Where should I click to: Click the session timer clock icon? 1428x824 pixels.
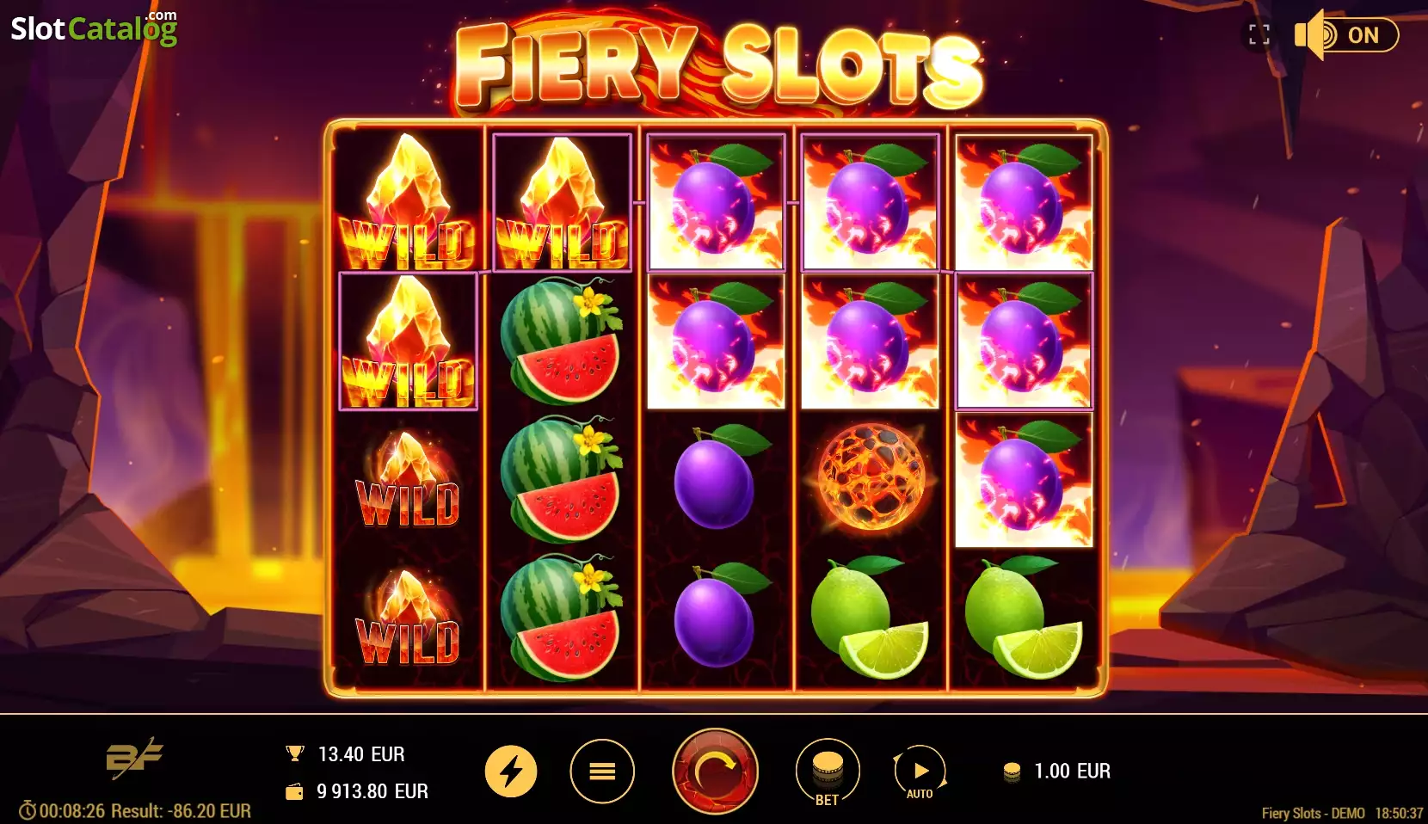(x=28, y=811)
